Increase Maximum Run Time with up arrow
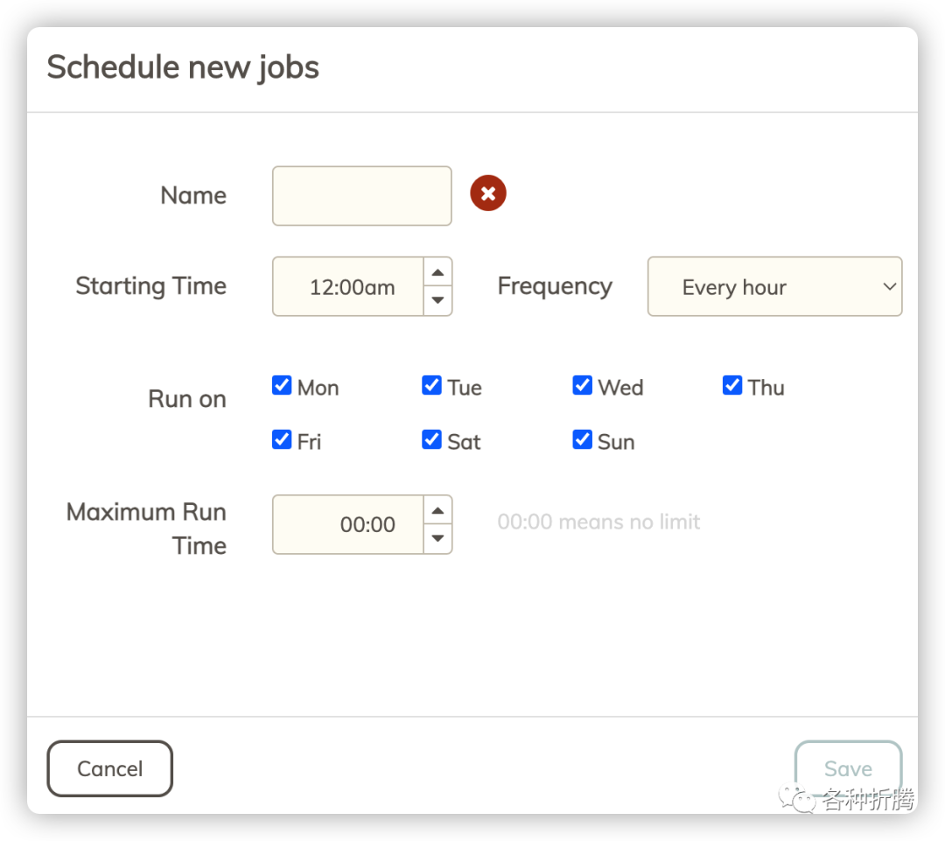The width and height of the screenshot is (945, 841). click(x=437, y=510)
